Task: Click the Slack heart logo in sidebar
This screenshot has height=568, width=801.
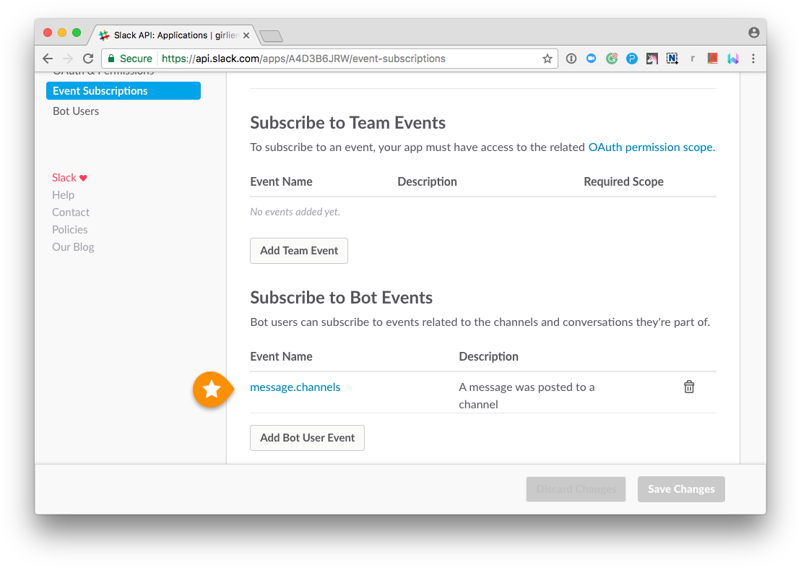Action: point(69,177)
